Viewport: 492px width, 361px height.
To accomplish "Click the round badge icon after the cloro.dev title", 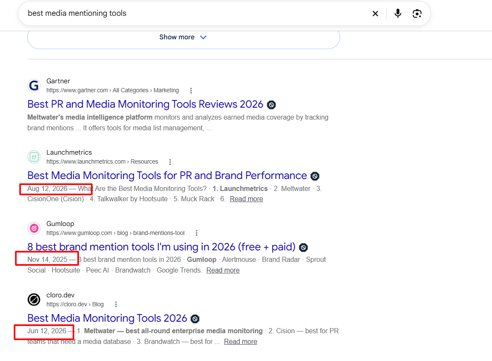I will click(195, 319).
